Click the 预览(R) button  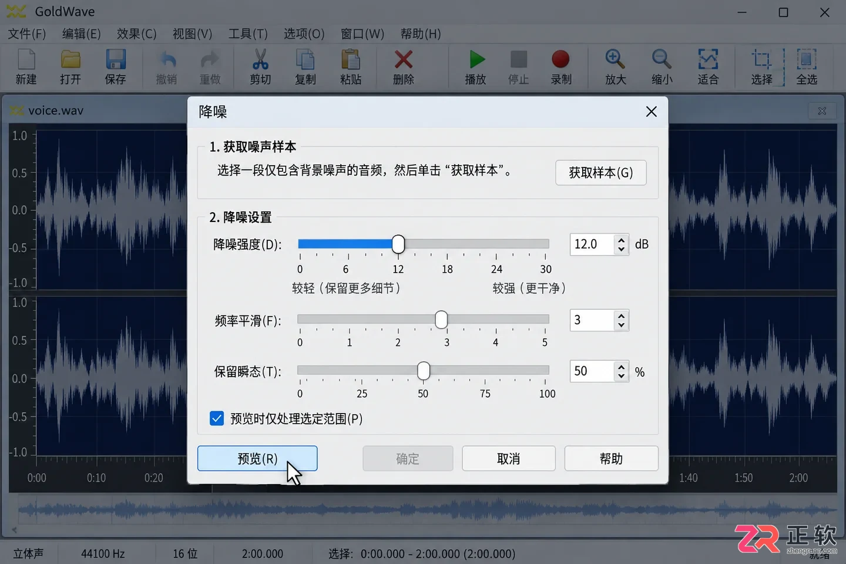pyautogui.click(x=257, y=458)
